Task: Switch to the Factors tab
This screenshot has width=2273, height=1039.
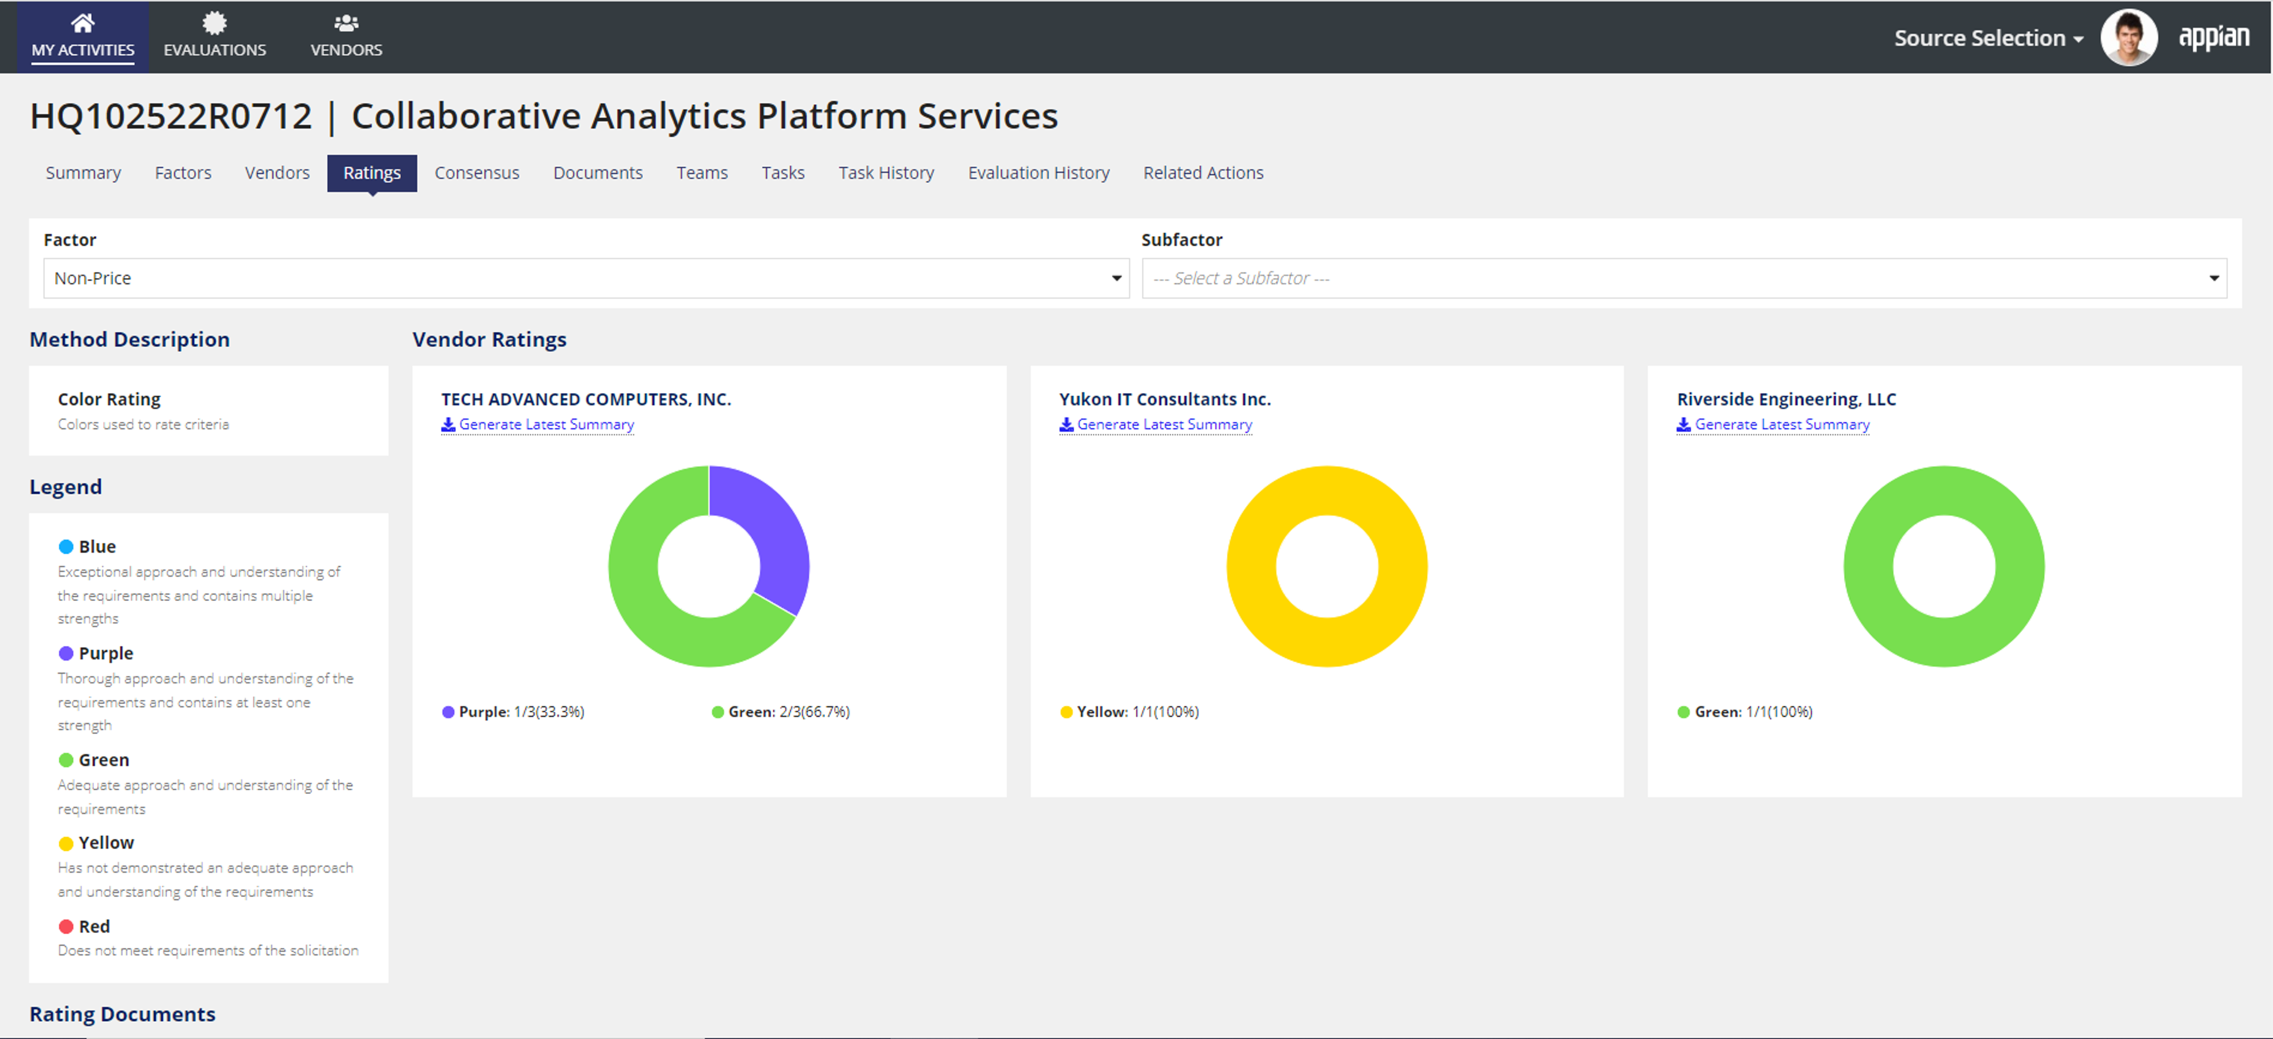Action: [x=183, y=173]
